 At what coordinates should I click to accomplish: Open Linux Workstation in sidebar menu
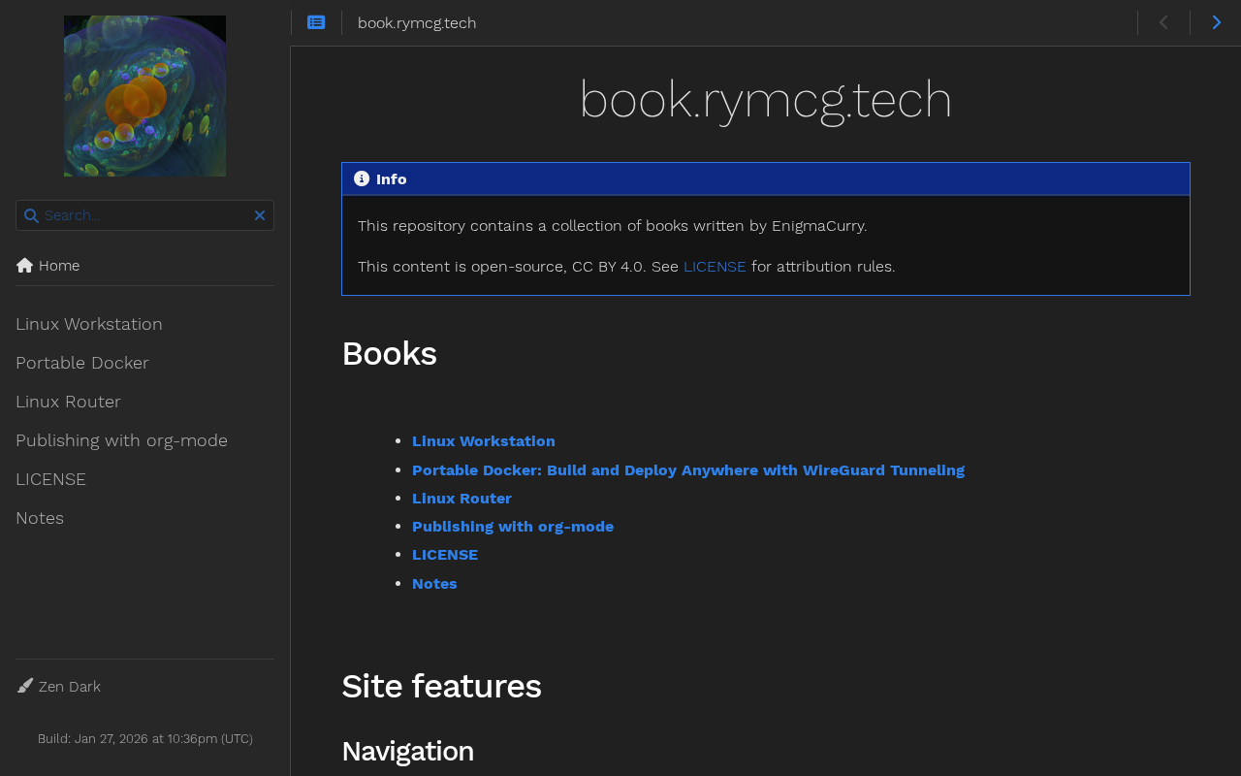point(89,324)
